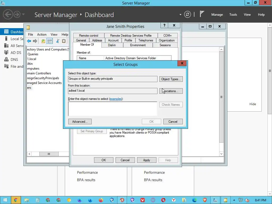
Task: Click the DNS sidebar icon
Action: tap(6, 59)
